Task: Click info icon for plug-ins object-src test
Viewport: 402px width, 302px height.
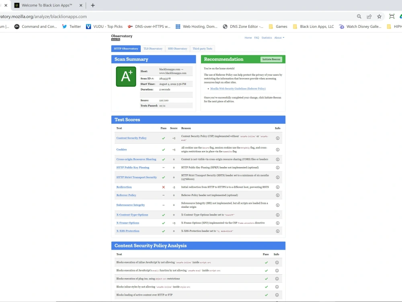Action: click(277, 279)
